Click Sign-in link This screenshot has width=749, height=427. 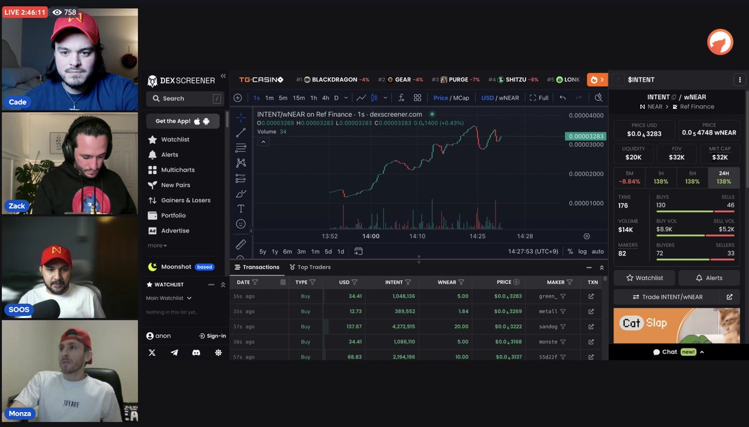pyautogui.click(x=212, y=336)
